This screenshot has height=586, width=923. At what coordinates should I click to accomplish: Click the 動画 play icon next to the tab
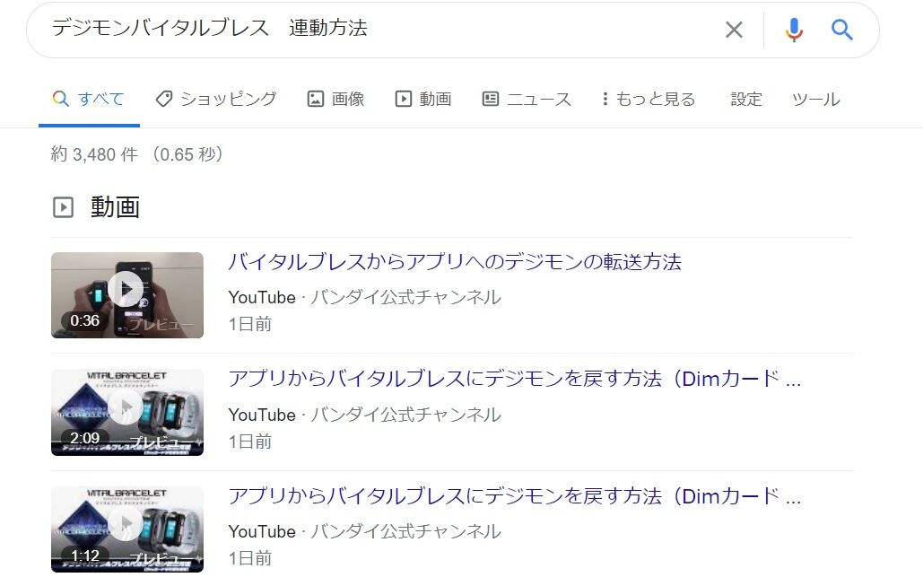click(x=403, y=99)
